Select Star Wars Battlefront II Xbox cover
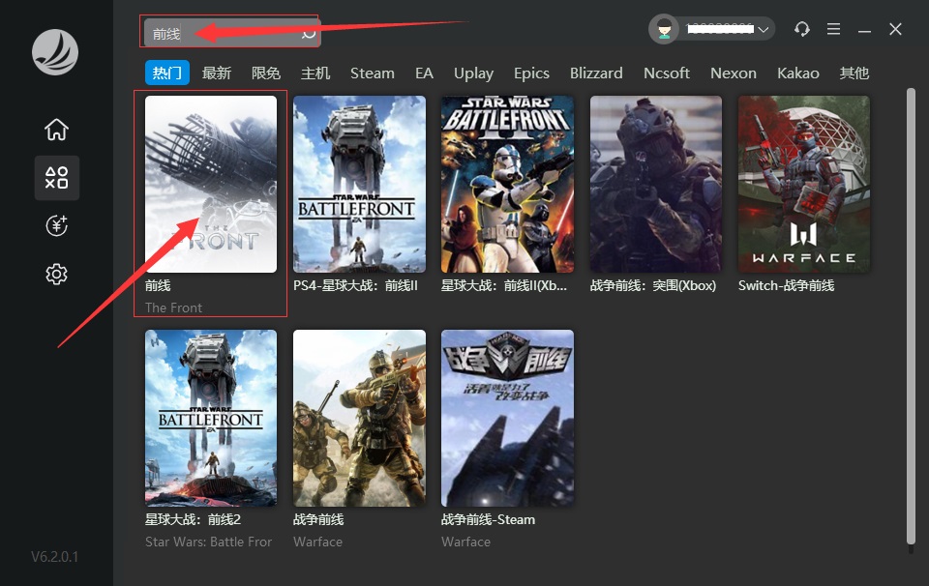This screenshot has width=929, height=586. pyautogui.click(x=507, y=184)
